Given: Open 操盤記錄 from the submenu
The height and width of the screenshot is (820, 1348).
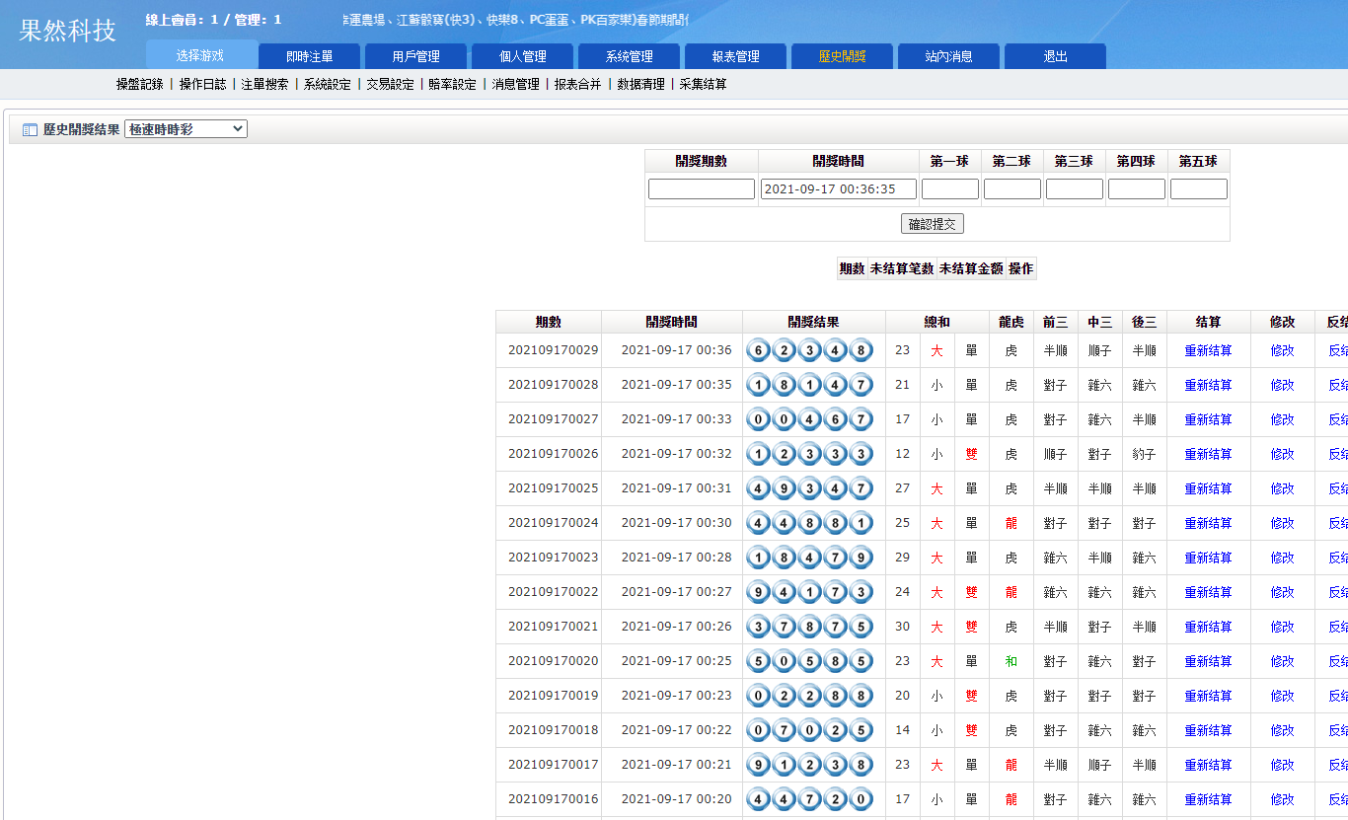Looking at the screenshot, I should pos(141,85).
